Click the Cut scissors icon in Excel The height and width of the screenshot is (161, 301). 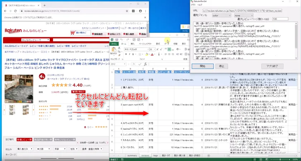coord(119,48)
